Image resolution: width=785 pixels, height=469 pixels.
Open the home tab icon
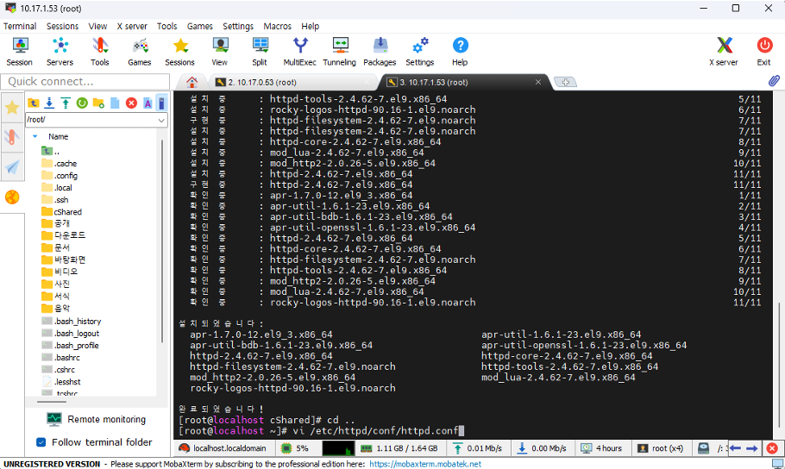(192, 82)
